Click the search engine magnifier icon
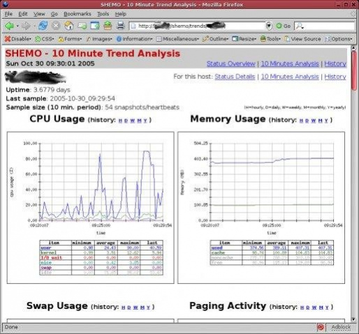This screenshot has width=359, height=334. pos(300,26)
